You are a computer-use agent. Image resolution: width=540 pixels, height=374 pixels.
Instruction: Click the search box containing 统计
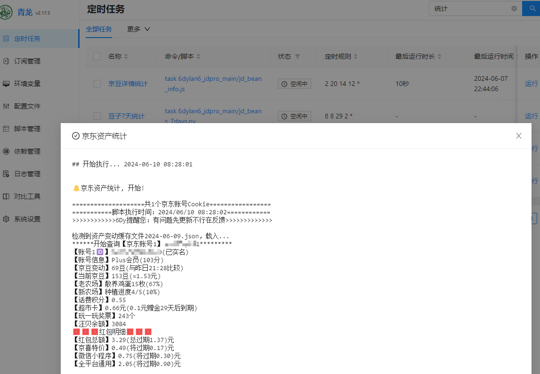point(475,8)
